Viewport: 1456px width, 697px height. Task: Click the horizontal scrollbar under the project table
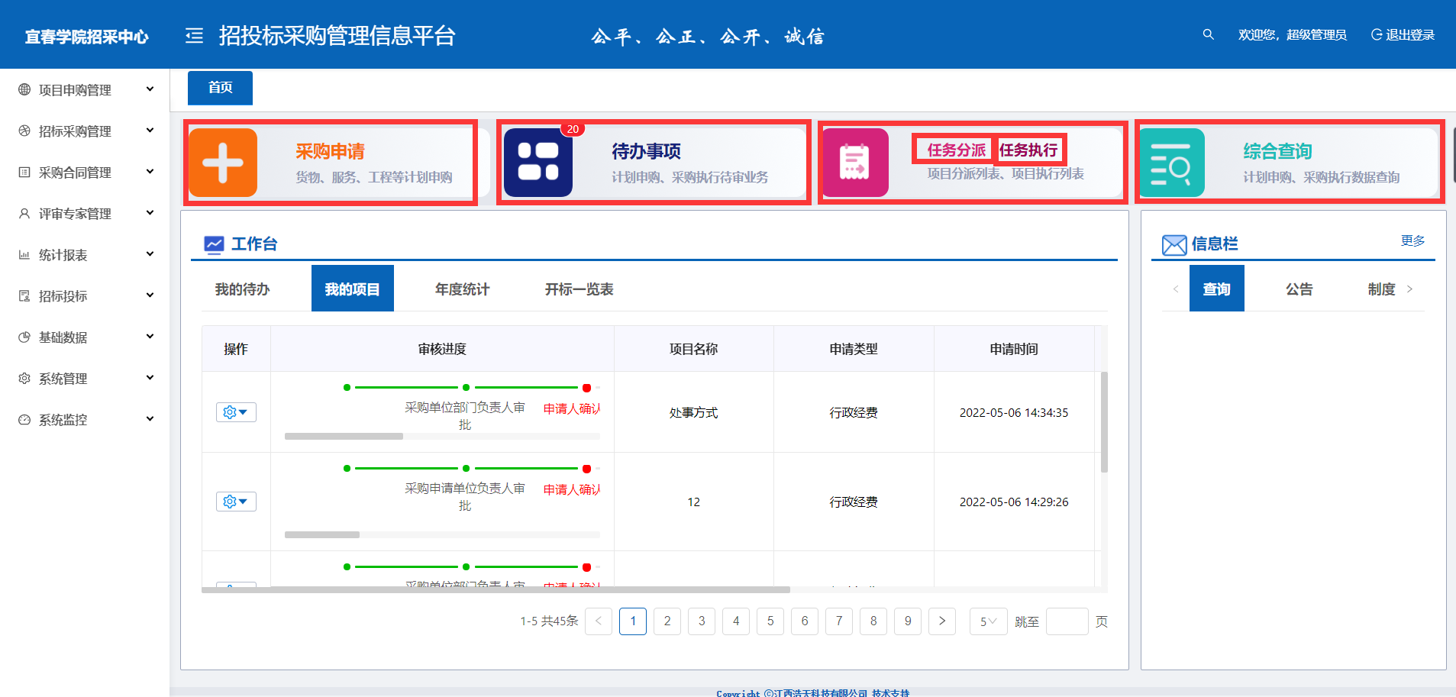(496, 589)
